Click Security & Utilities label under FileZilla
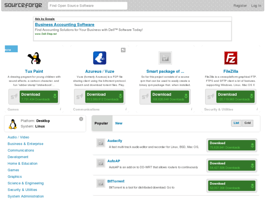The height and width of the screenshot is (199, 265). [x=218, y=110]
